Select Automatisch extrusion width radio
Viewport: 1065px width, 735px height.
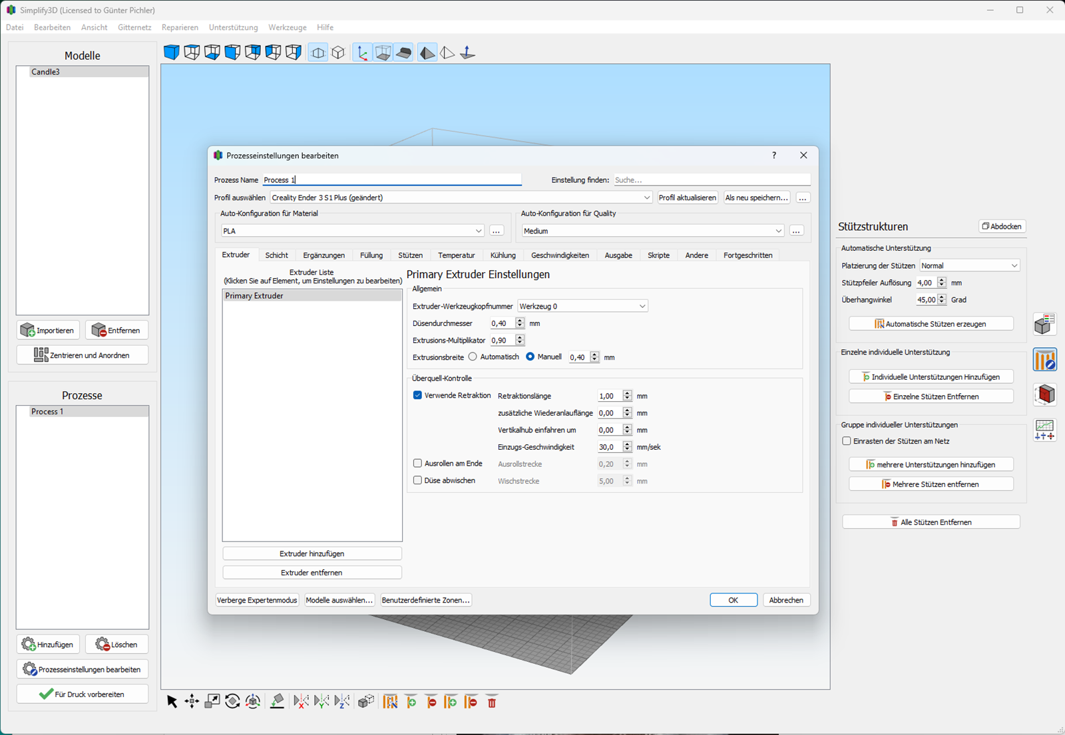pos(473,357)
